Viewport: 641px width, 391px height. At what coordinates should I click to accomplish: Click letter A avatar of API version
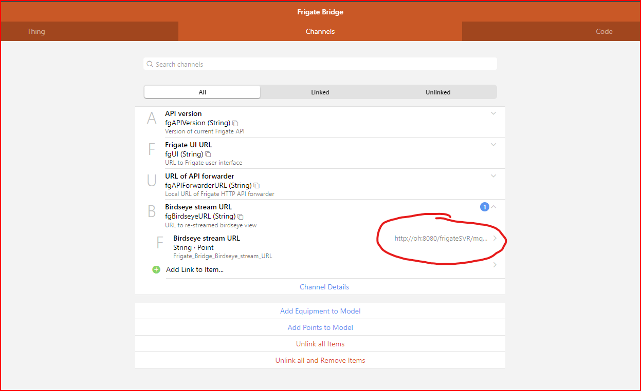coord(152,119)
